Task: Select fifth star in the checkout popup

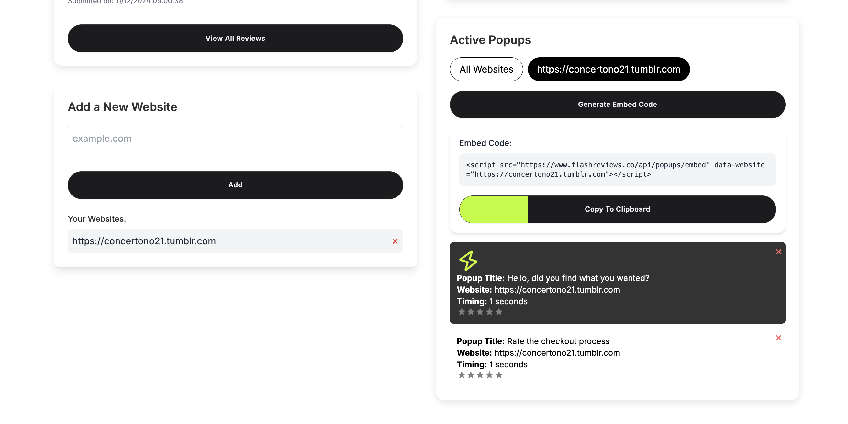Action: click(499, 375)
